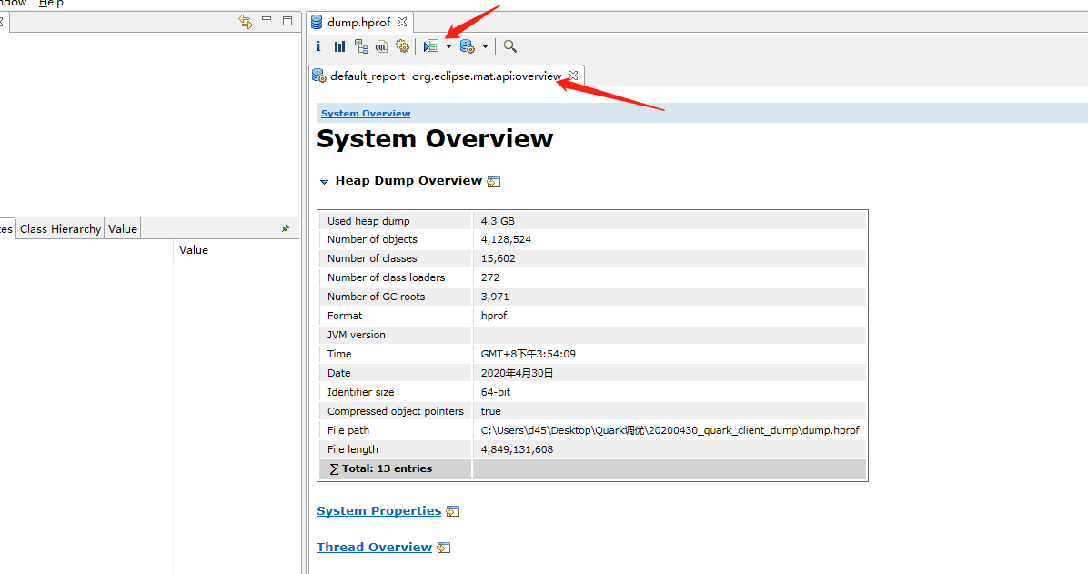Click the System Overview breadcrumb link

click(x=366, y=114)
